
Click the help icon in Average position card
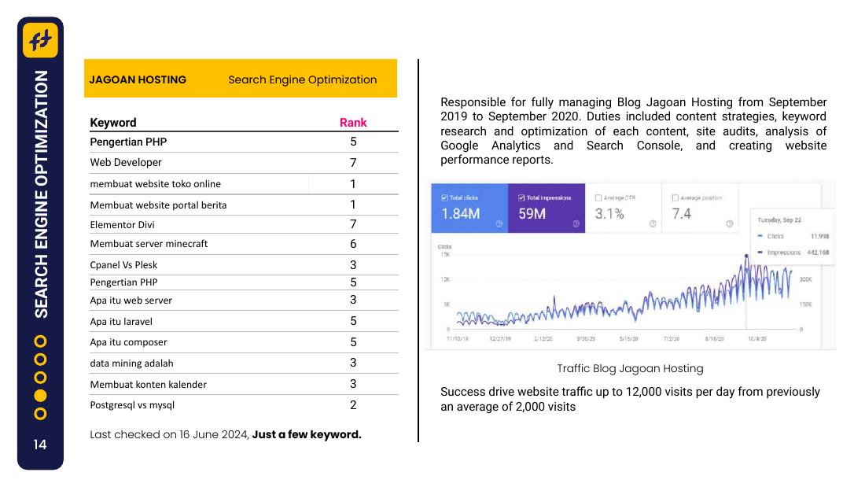pos(729,223)
